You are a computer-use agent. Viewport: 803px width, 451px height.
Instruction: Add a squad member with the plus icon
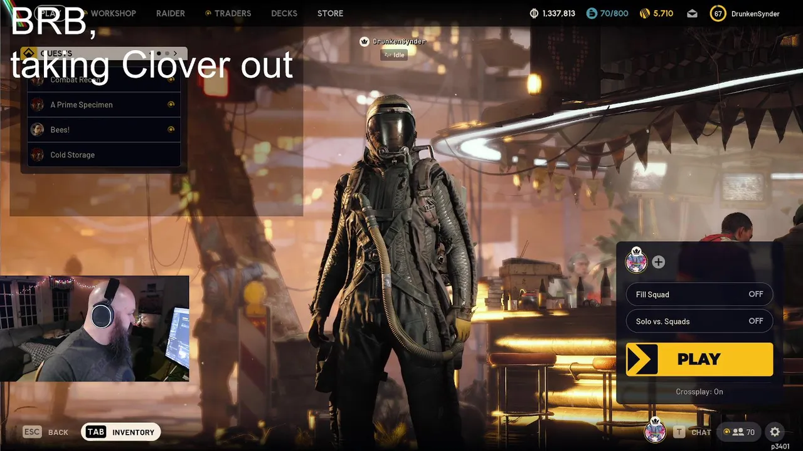click(x=658, y=262)
